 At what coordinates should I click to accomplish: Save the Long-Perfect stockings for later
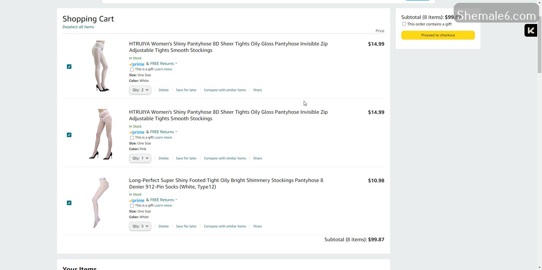pos(186,226)
